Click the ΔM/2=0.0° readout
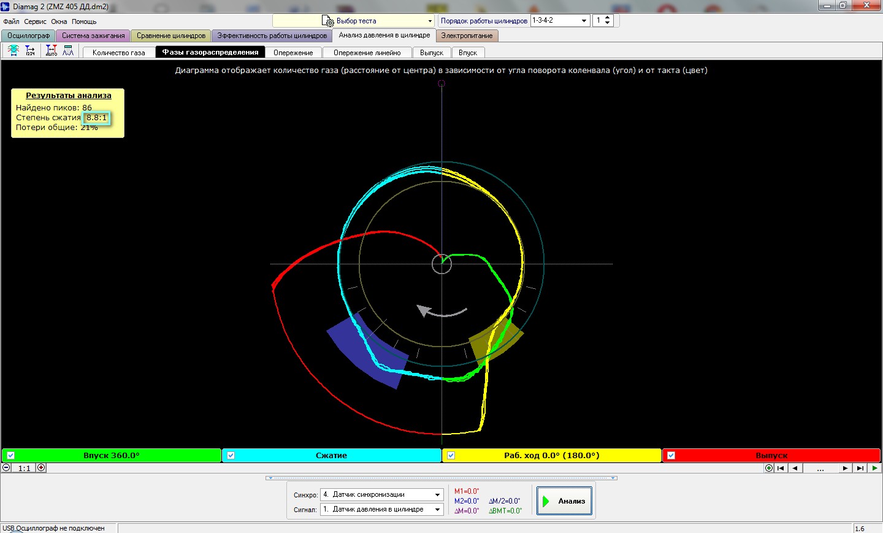 pos(504,501)
